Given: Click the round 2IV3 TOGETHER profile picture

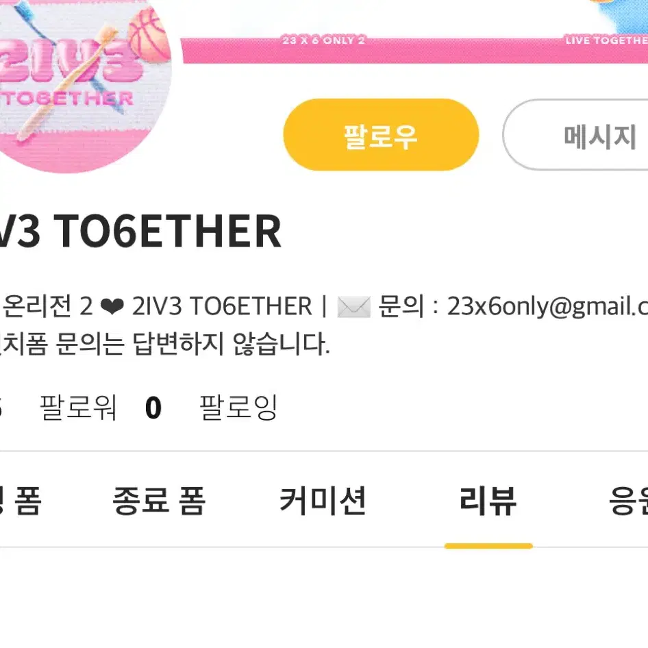Looking at the screenshot, I should 85,83.
